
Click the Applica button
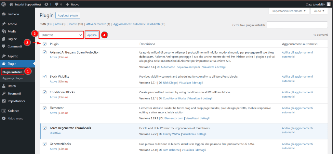(92, 35)
